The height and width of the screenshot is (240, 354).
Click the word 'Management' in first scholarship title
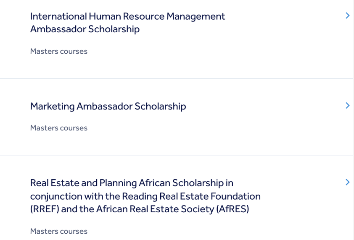[196, 17]
